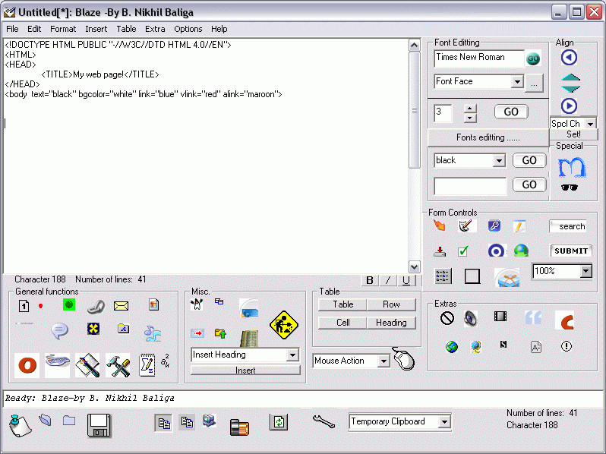Click the password key icon in Form Controls
This screenshot has height=454, width=606.
pyautogui.click(x=494, y=225)
